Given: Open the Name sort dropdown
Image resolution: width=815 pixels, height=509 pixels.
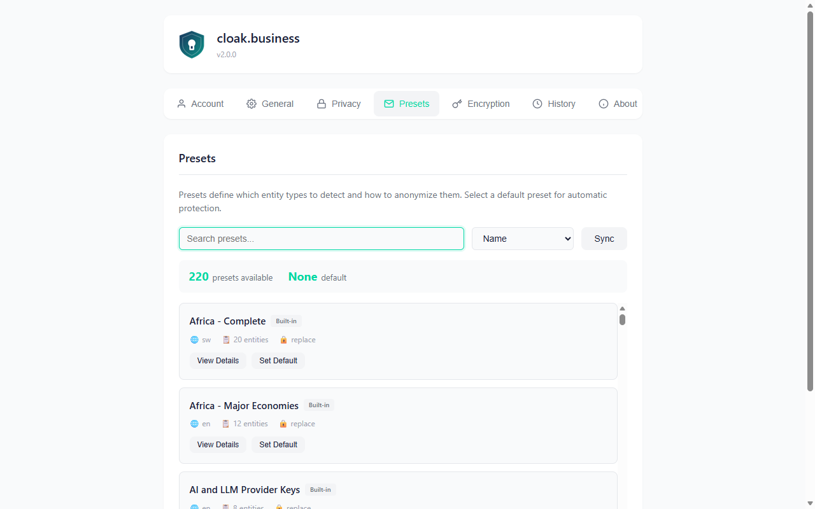Looking at the screenshot, I should pos(523,239).
